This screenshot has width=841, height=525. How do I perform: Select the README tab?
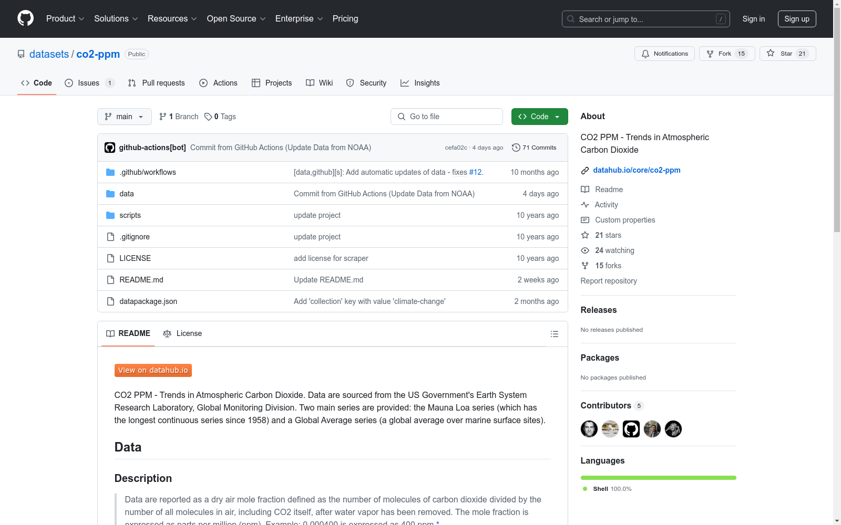128,333
